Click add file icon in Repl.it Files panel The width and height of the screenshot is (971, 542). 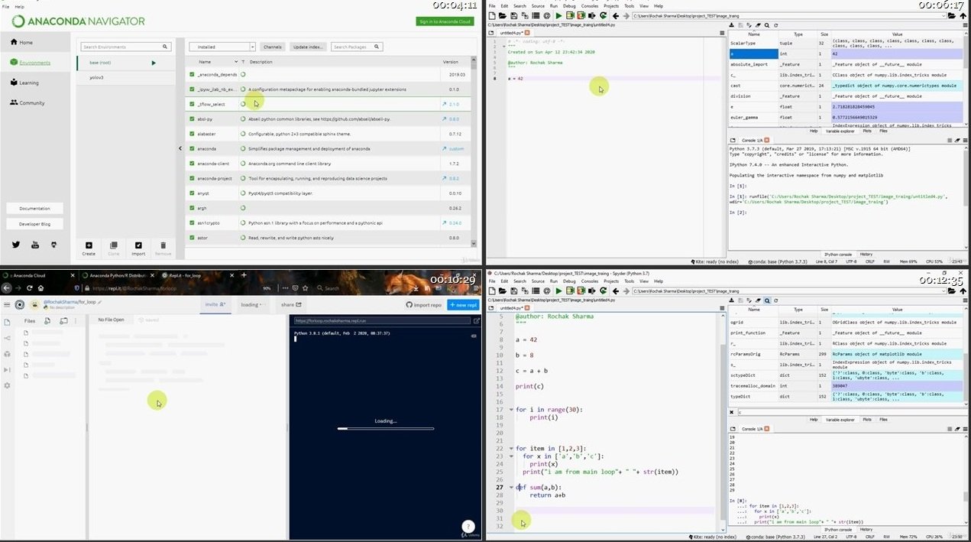coord(48,320)
